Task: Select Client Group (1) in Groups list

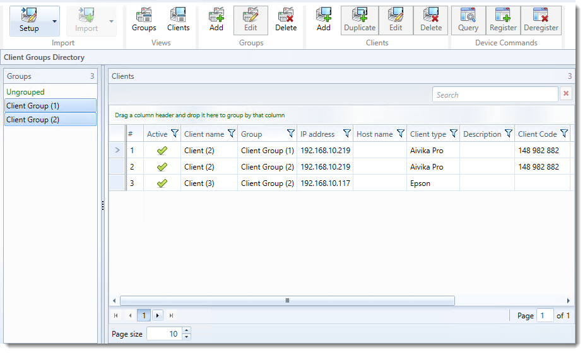Action: (x=50, y=105)
